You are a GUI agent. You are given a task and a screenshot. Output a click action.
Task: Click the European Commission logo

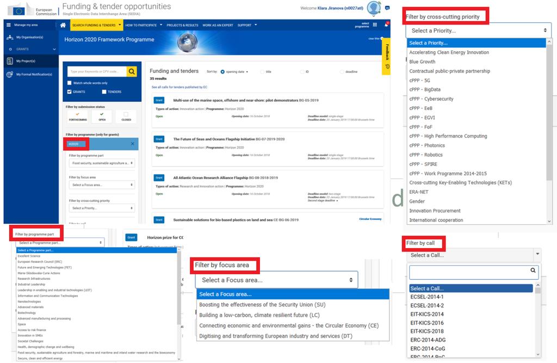tap(32, 10)
